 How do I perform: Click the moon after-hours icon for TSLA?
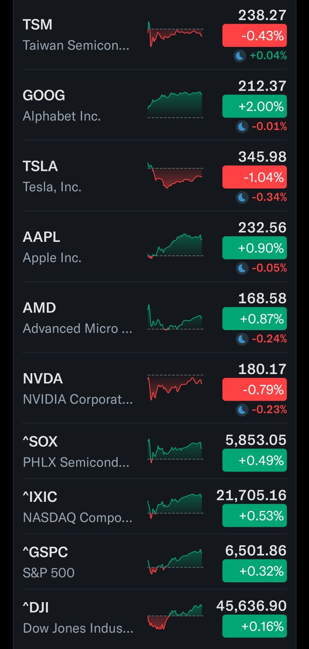242,198
